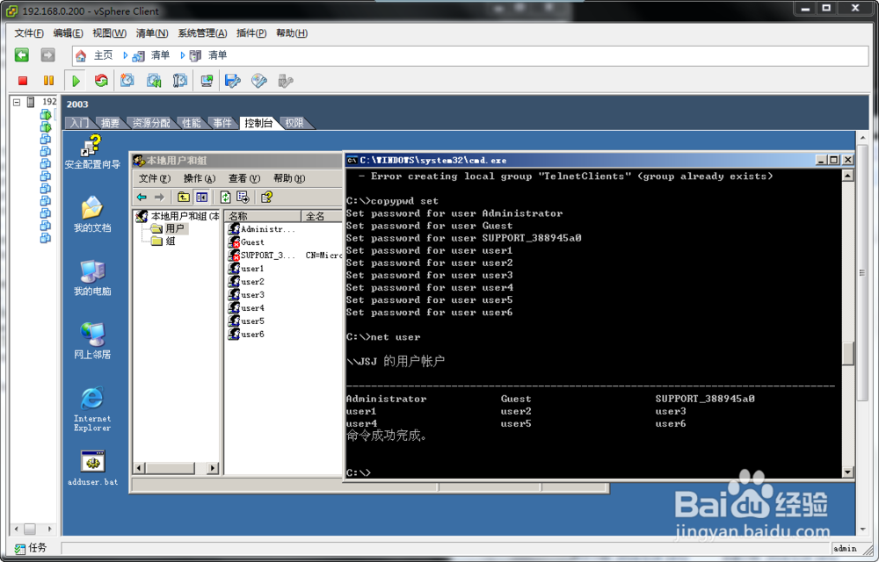Click 任务 button in status bar
The image size is (879, 562).
pyautogui.click(x=31, y=549)
